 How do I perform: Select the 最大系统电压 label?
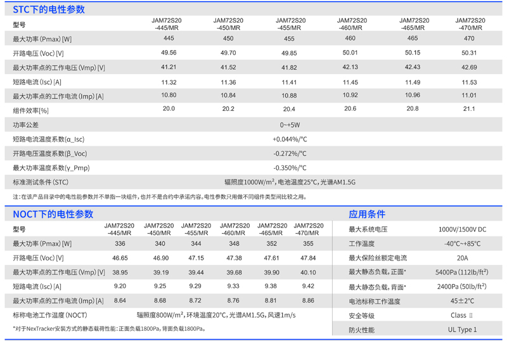coord(368,229)
